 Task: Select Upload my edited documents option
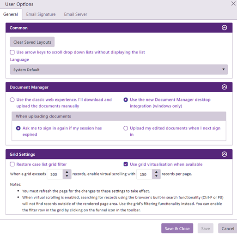tap(126, 128)
